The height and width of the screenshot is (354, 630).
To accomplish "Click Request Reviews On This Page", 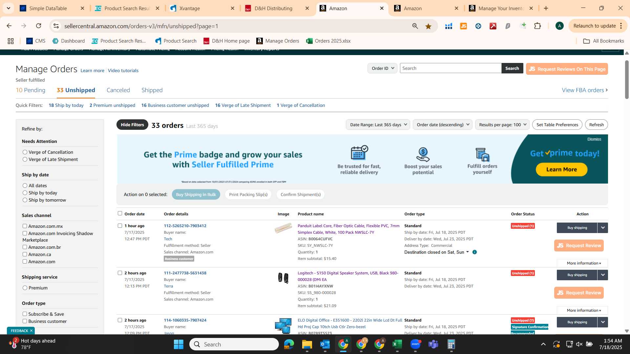I will pos(567,69).
